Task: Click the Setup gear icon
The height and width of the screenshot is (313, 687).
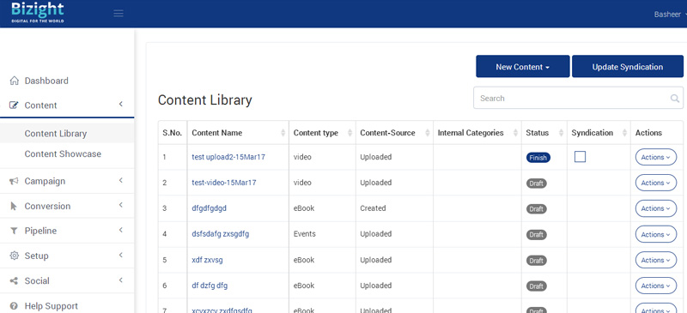Action: [x=14, y=256]
